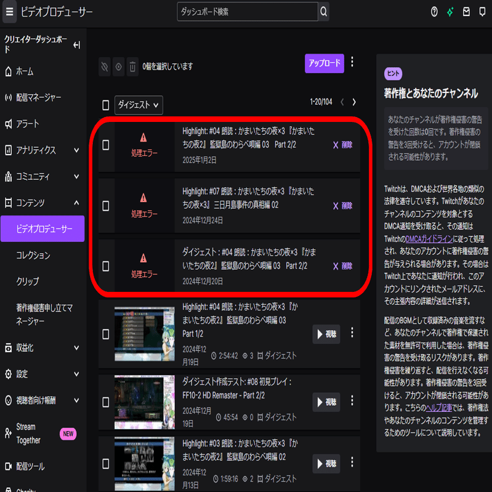The height and width of the screenshot is (492, 492).
Task: Click the publish circle toolbar icon
Action: click(119, 67)
